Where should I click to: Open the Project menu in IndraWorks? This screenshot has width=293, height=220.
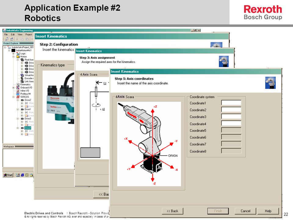point(29,35)
